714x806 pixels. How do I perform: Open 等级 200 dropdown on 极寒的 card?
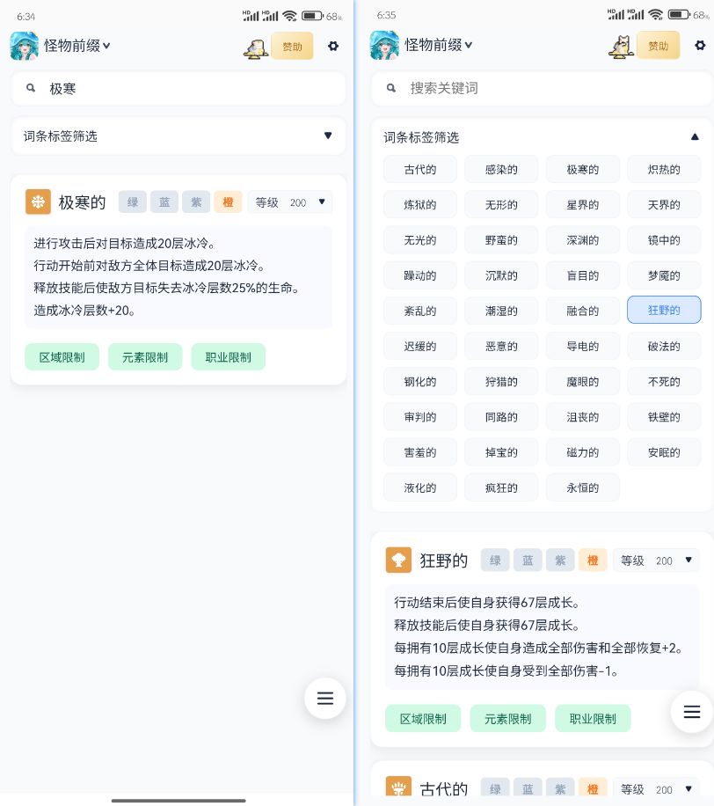290,202
